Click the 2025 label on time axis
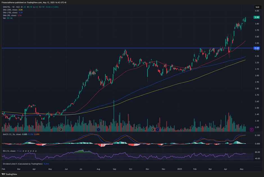 (x=180, y=169)
